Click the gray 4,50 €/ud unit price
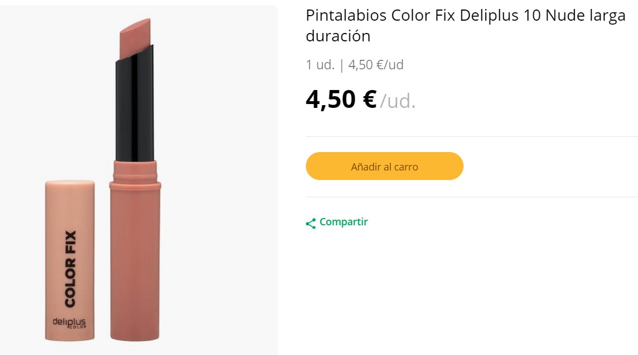This screenshot has width=638, height=355. (x=376, y=65)
